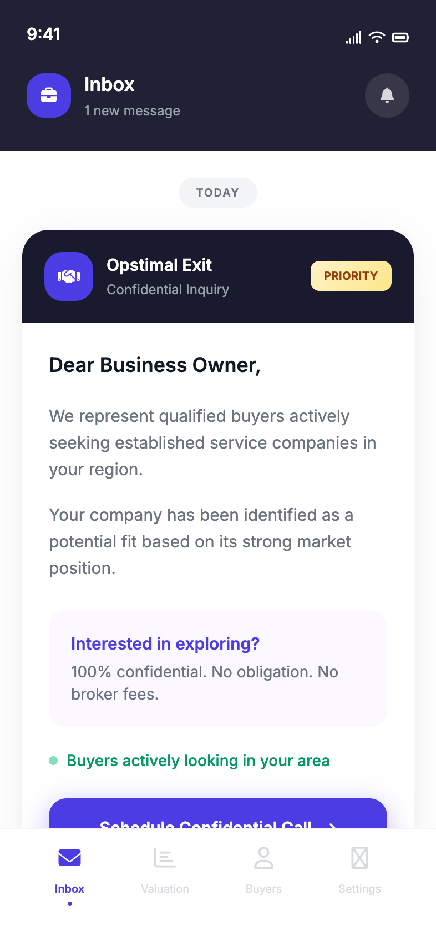Switch to the Settings tab
The height and width of the screenshot is (946, 436).
[x=359, y=869]
